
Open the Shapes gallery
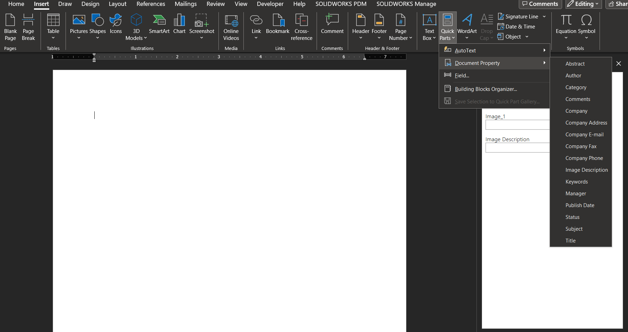point(97,26)
